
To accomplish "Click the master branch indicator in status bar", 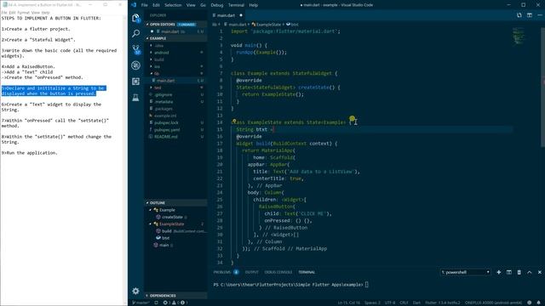I will 141,303.
